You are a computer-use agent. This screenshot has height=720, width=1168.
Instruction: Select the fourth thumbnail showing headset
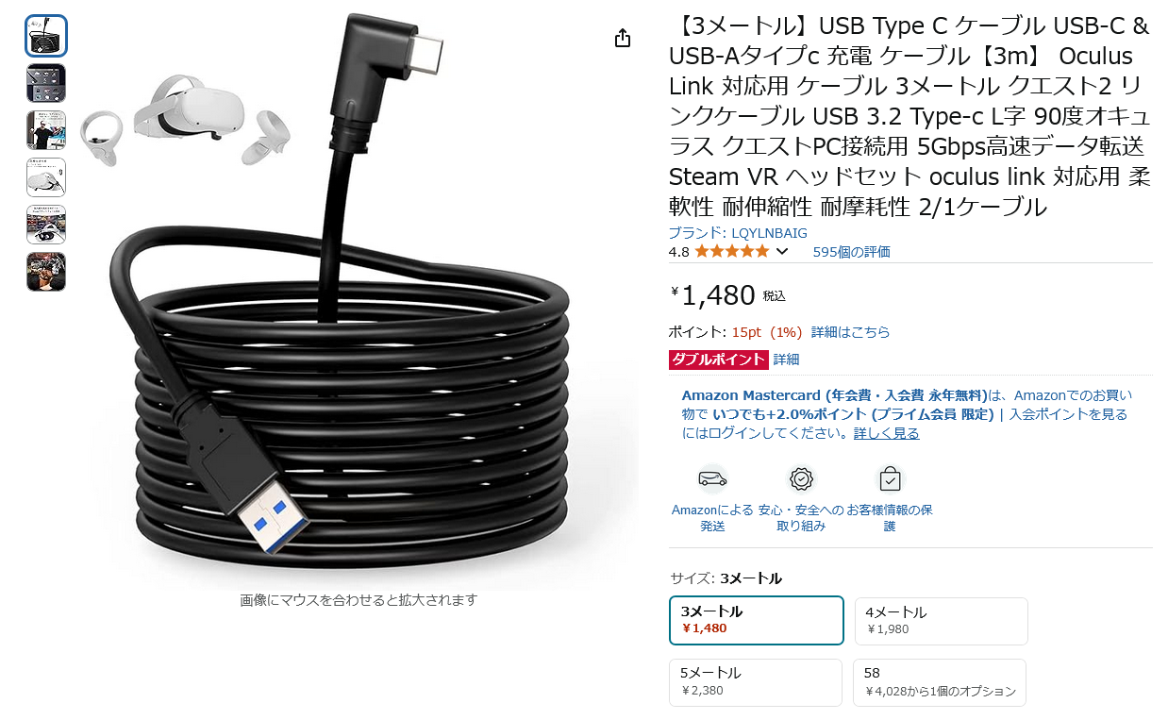tap(46, 177)
